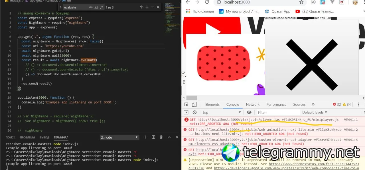Toggle Match Whole Word in find widget
Image resolution: width=365 pixels, height=170 pixels.
coord(96,7)
